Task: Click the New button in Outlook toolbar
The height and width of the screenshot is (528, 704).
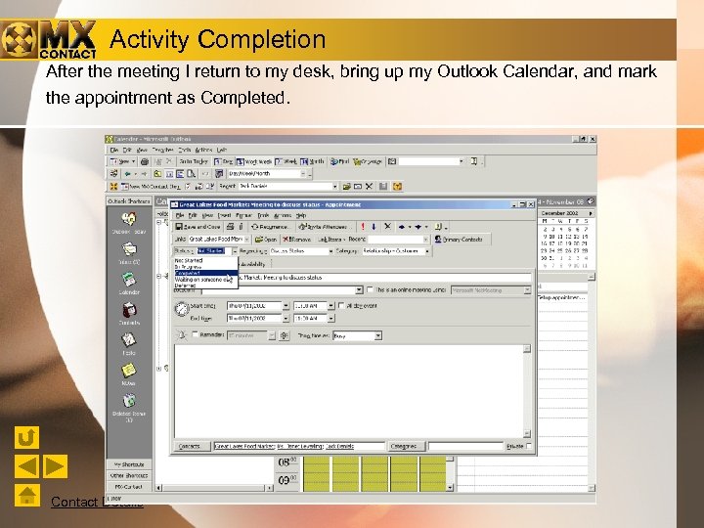Action: (122, 161)
